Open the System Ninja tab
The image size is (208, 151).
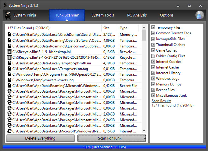click(25, 15)
